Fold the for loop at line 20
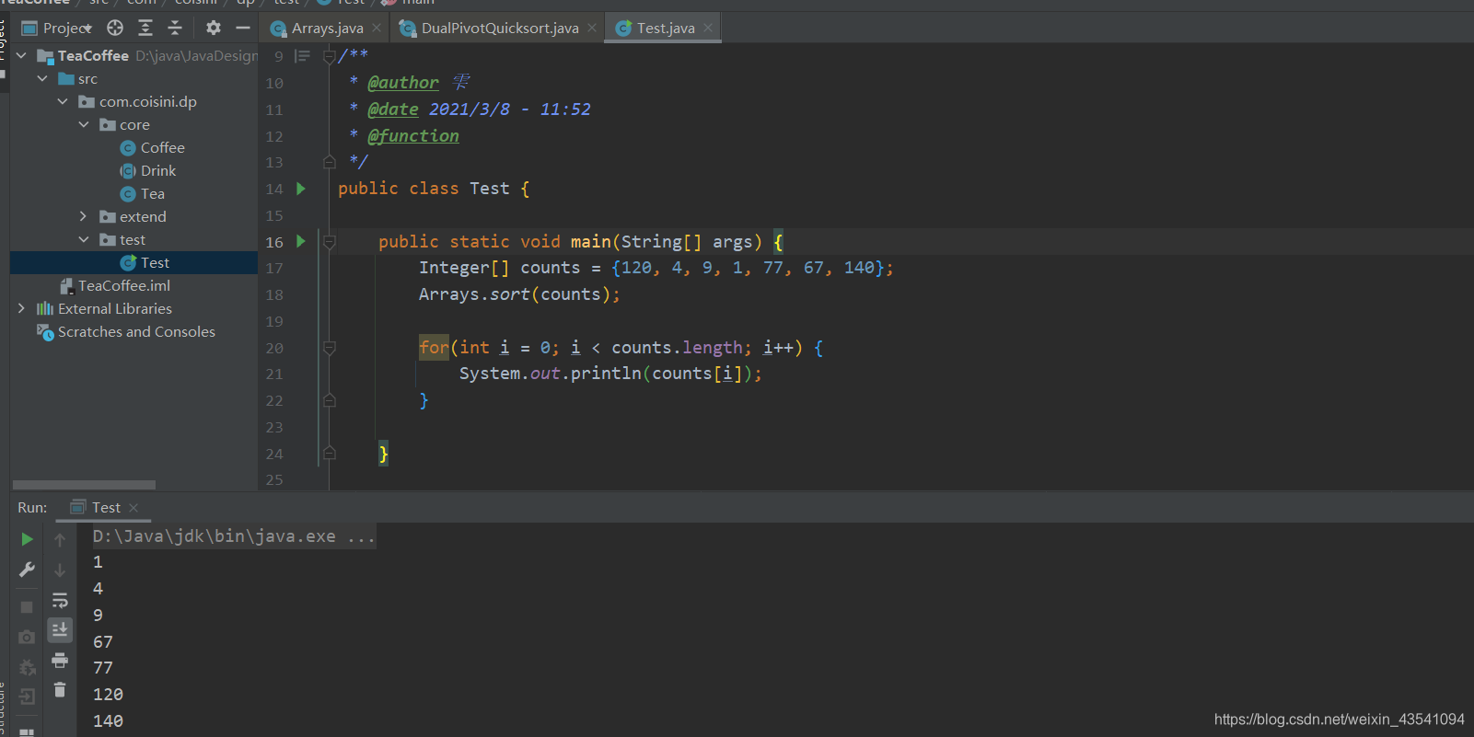Viewport: 1474px width, 737px height. click(329, 348)
